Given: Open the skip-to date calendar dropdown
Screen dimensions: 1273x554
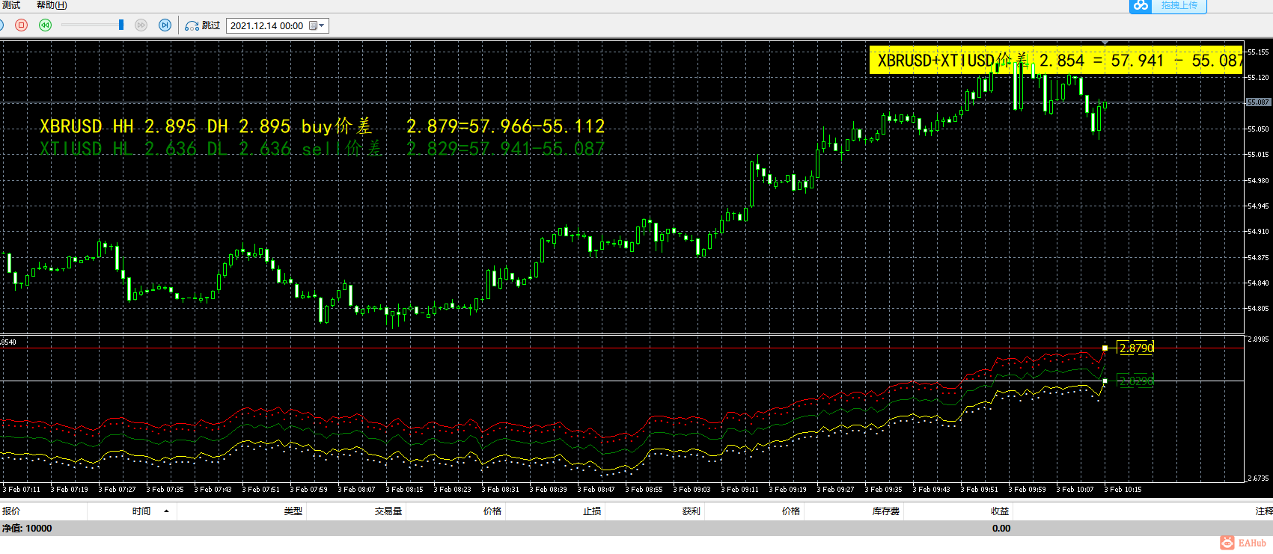Looking at the screenshot, I should coord(317,26).
